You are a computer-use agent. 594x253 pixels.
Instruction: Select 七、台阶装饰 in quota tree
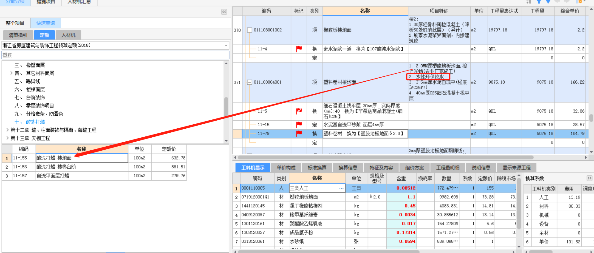[x=30, y=98]
